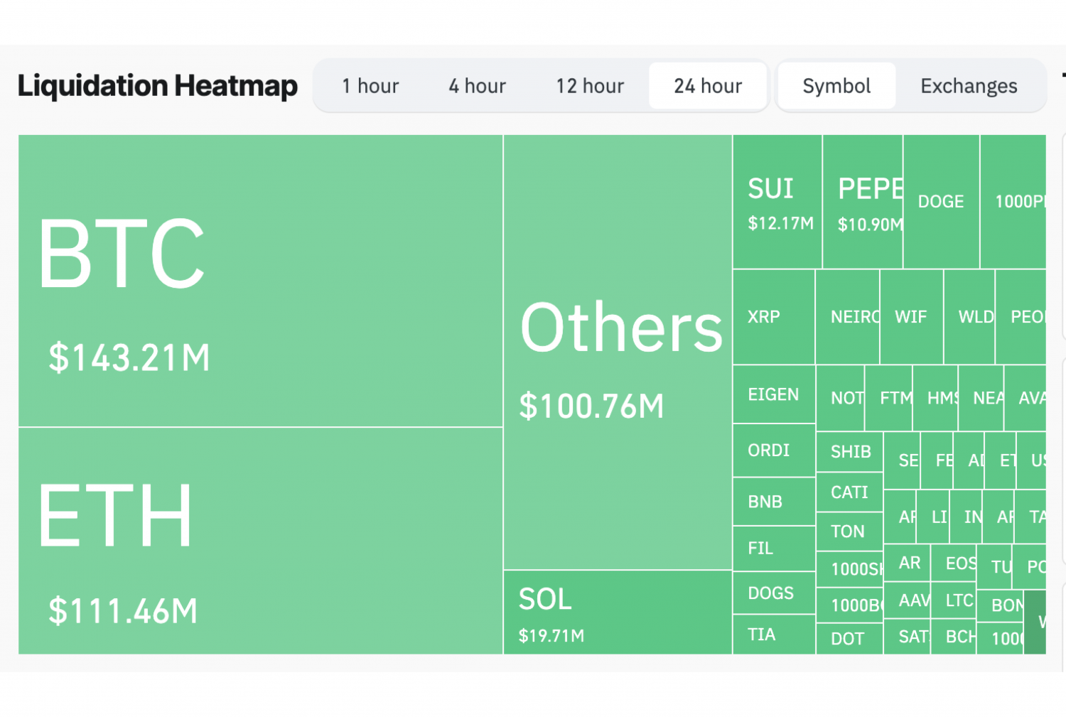Click the SOL $19.71M tile
The image size is (1066, 717).
tap(618, 613)
